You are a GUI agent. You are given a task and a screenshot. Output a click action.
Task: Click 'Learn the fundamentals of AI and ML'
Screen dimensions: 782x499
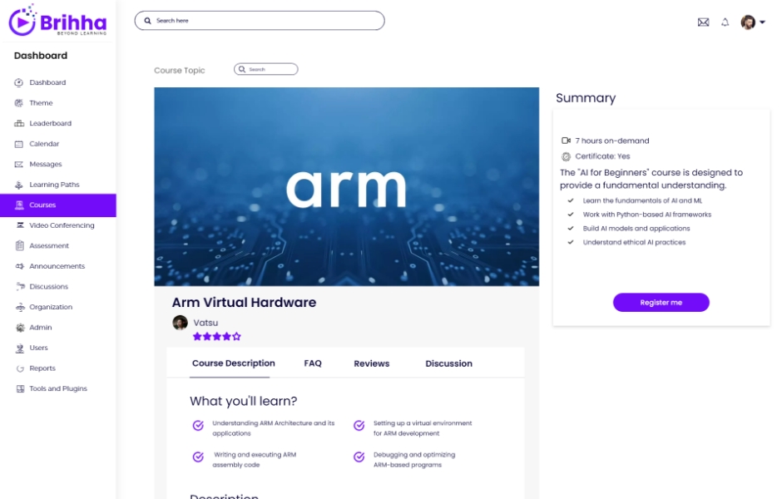click(x=642, y=201)
